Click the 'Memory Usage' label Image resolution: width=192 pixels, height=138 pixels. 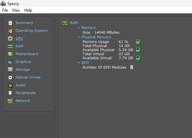[x=96, y=42]
